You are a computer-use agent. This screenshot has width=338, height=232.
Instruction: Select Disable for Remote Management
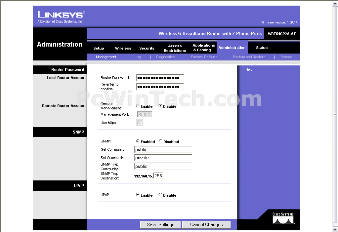pyautogui.click(x=160, y=105)
